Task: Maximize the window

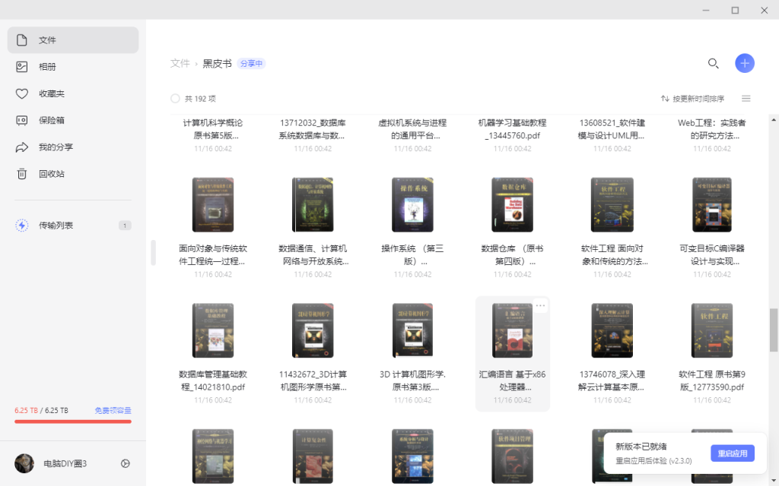Action: coord(735,10)
